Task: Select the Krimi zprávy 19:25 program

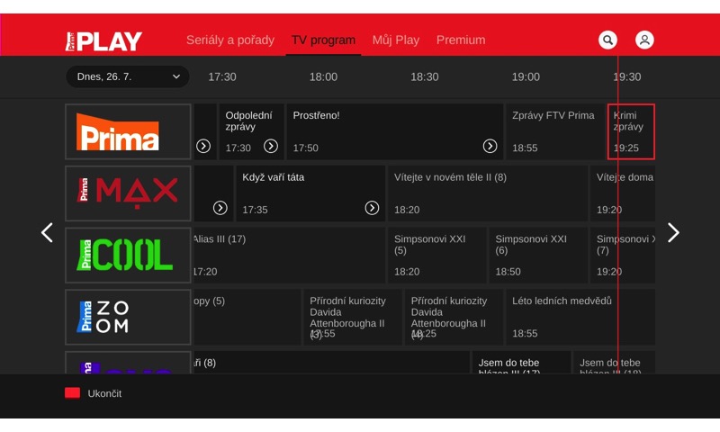Action: click(632, 131)
